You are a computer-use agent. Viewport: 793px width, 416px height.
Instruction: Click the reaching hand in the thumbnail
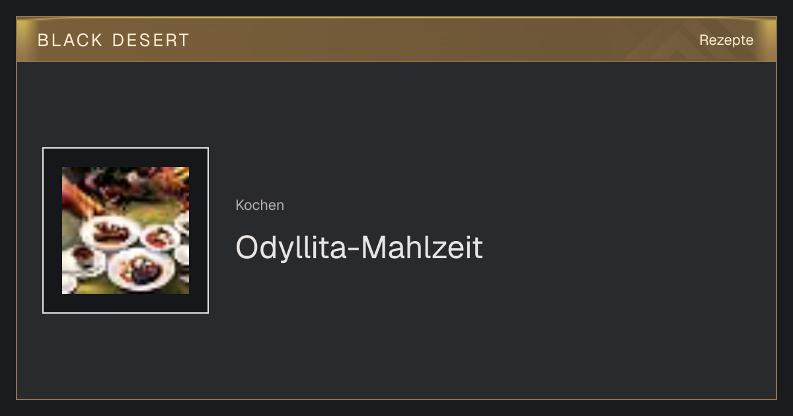(x=82, y=195)
